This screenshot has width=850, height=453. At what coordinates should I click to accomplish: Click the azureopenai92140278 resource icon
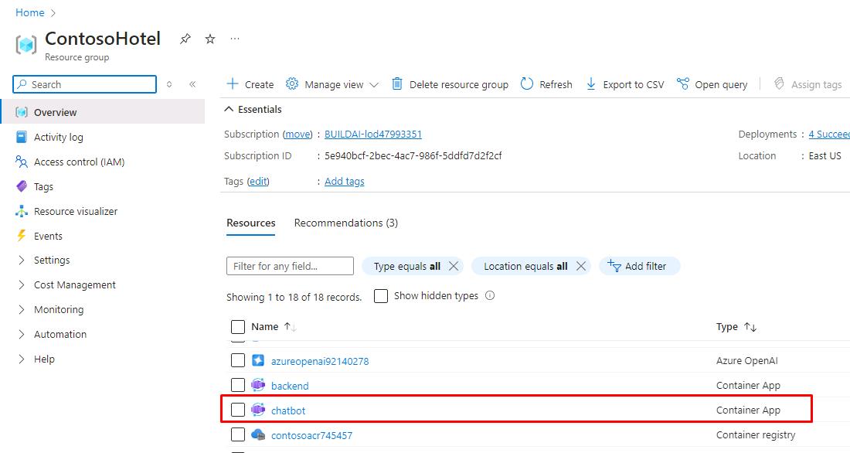(x=258, y=360)
